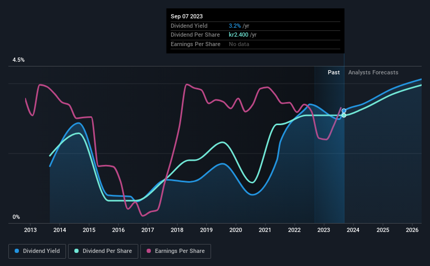The width and height of the screenshot is (430, 266).
Task: Toggle the Earnings Per Share legend button
Action: click(175, 251)
